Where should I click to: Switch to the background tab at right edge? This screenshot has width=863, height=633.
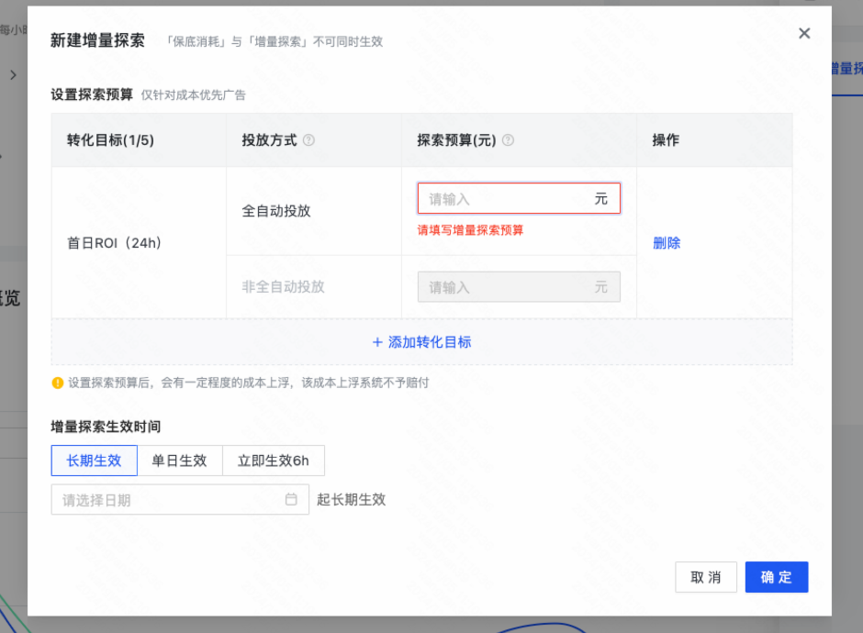[846, 69]
